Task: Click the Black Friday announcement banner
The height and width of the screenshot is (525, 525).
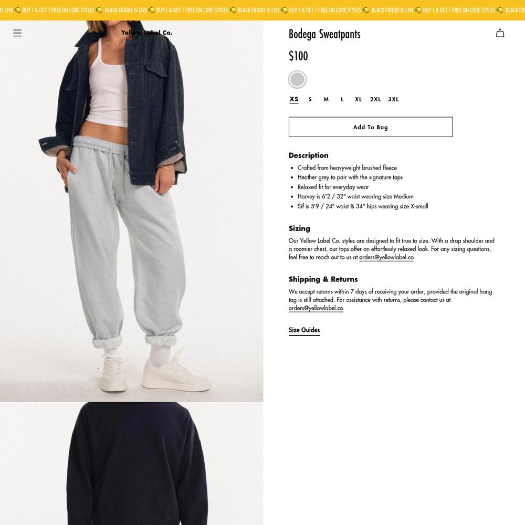Action: pos(262,10)
